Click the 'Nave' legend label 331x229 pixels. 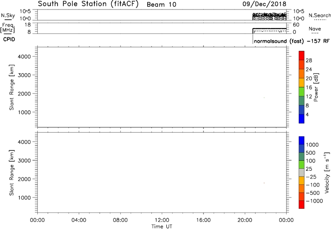[315, 29]
